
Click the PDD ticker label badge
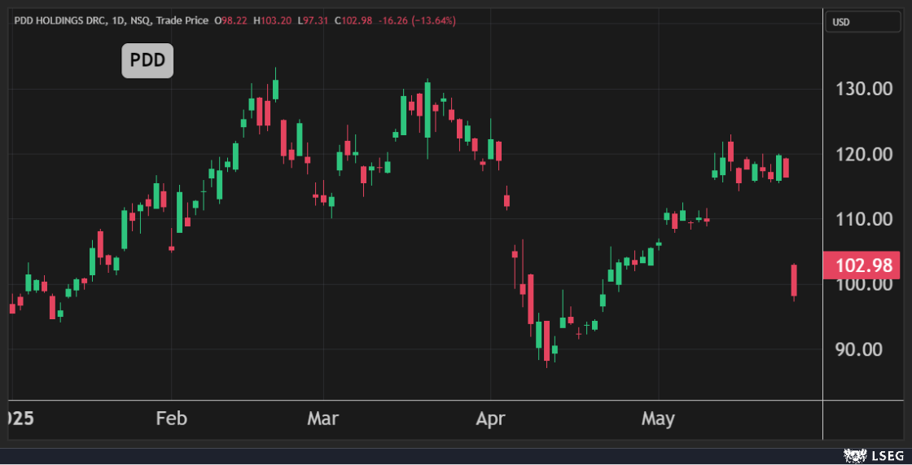pos(147,60)
